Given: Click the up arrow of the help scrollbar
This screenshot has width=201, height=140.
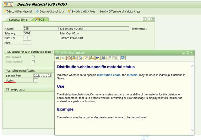Looking at the screenshot, I should coord(192,66).
